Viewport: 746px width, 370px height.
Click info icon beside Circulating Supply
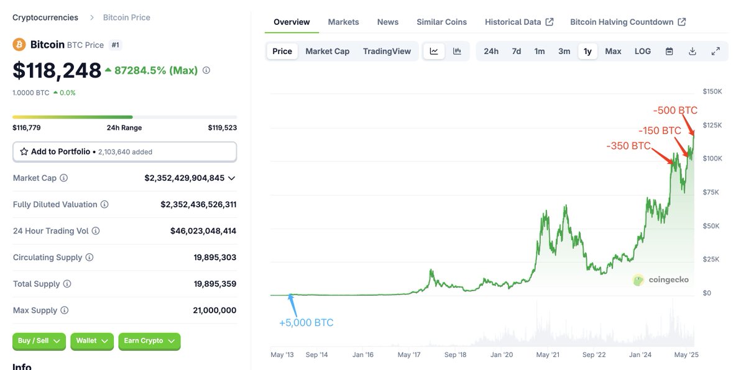pyautogui.click(x=90, y=257)
